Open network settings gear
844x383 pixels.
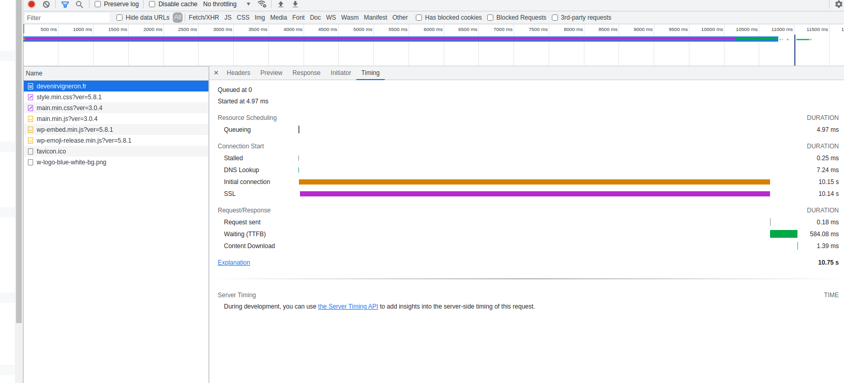point(838,4)
